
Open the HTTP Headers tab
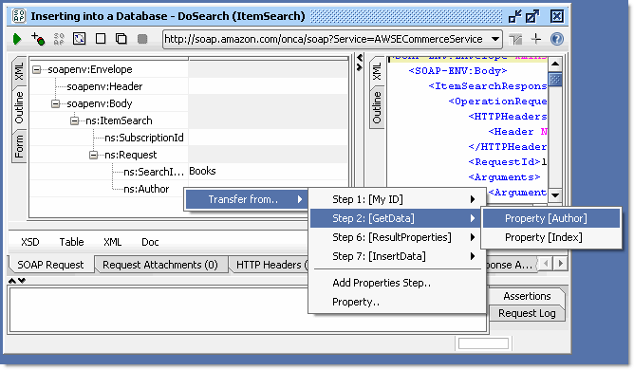(270, 265)
